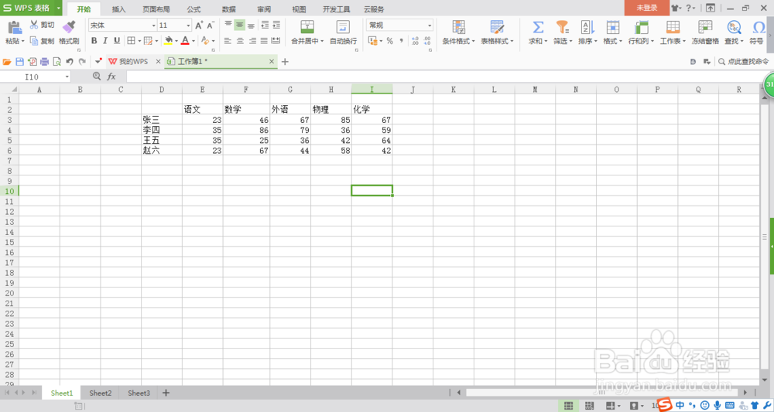Apply the borders grid icon
The width and height of the screenshot is (774, 412).
coord(131,40)
